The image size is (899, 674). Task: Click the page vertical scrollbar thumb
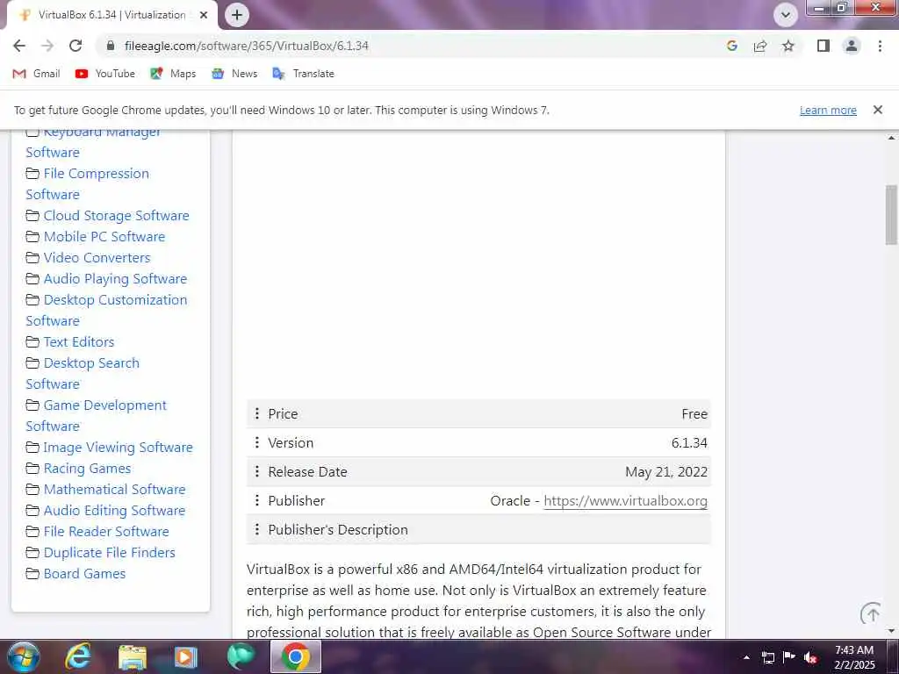pos(891,214)
